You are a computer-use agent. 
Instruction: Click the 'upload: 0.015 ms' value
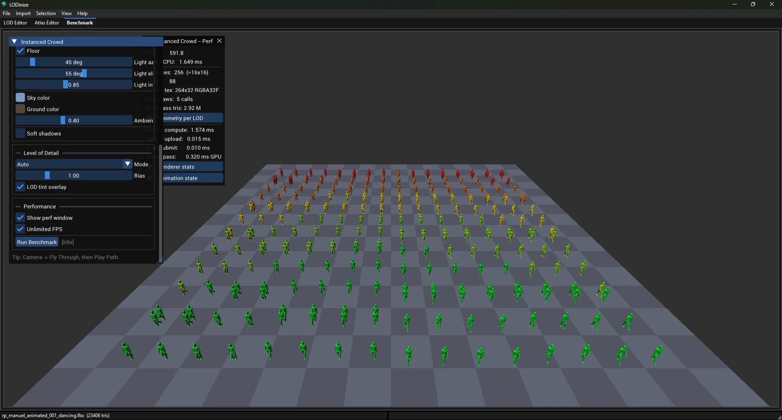pyautogui.click(x=187, y=139)
